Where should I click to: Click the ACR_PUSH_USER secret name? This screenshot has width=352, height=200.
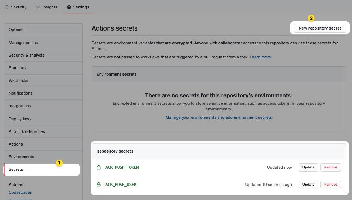tap(121, 185)
